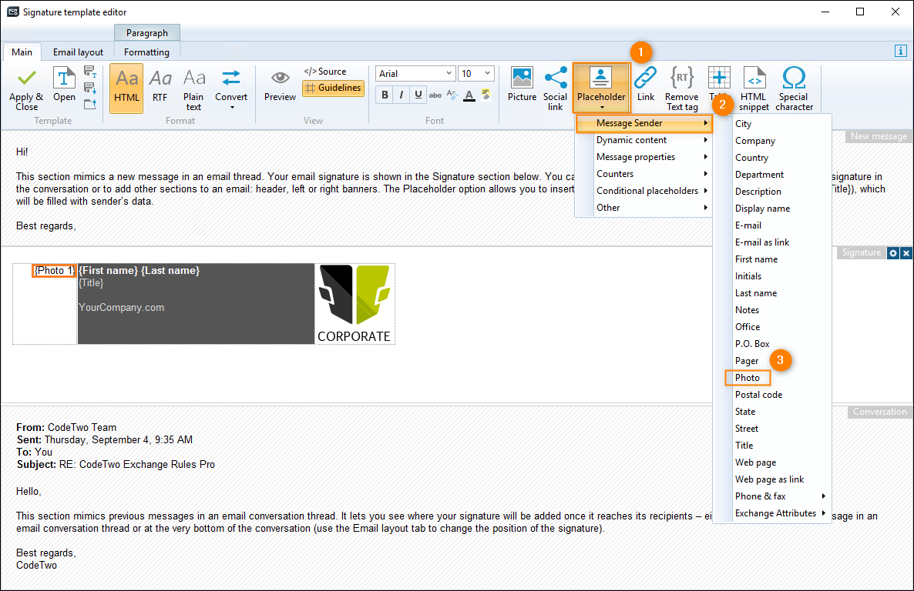
Task: Click the {Title} placeholder text
Action: coord(91,283)
